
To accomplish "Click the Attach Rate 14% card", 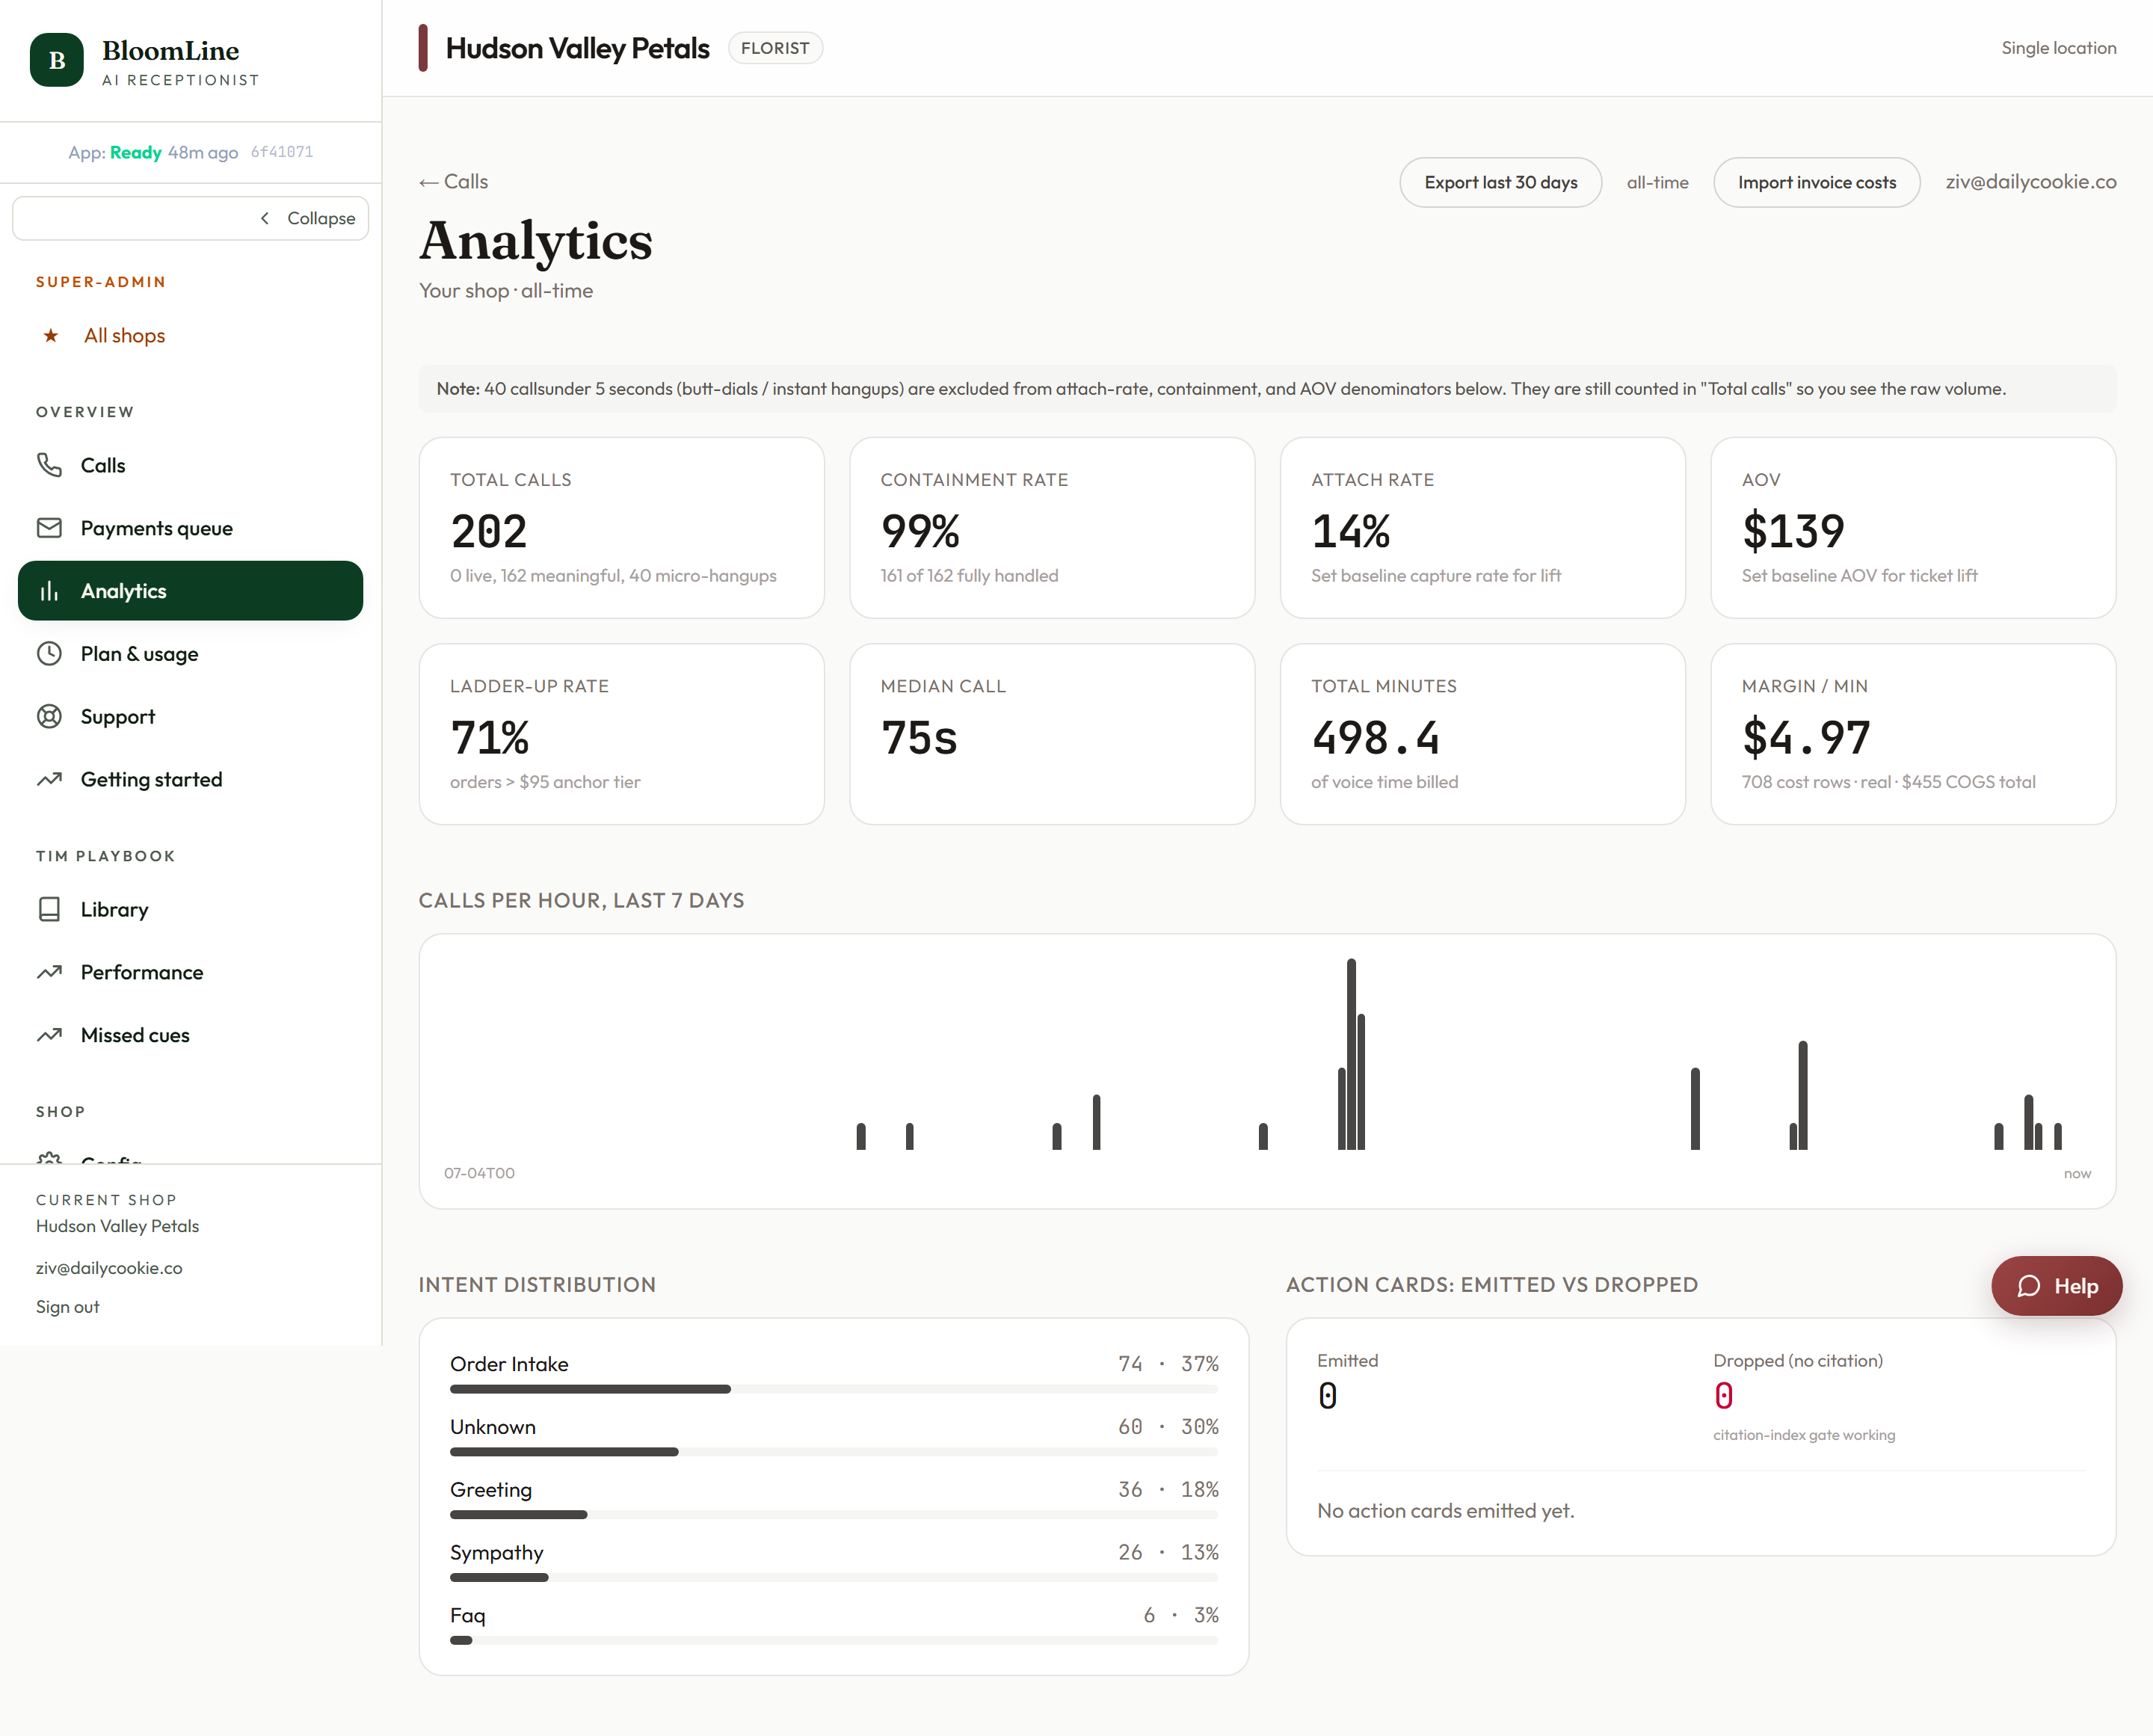I will coord(1482,528).
